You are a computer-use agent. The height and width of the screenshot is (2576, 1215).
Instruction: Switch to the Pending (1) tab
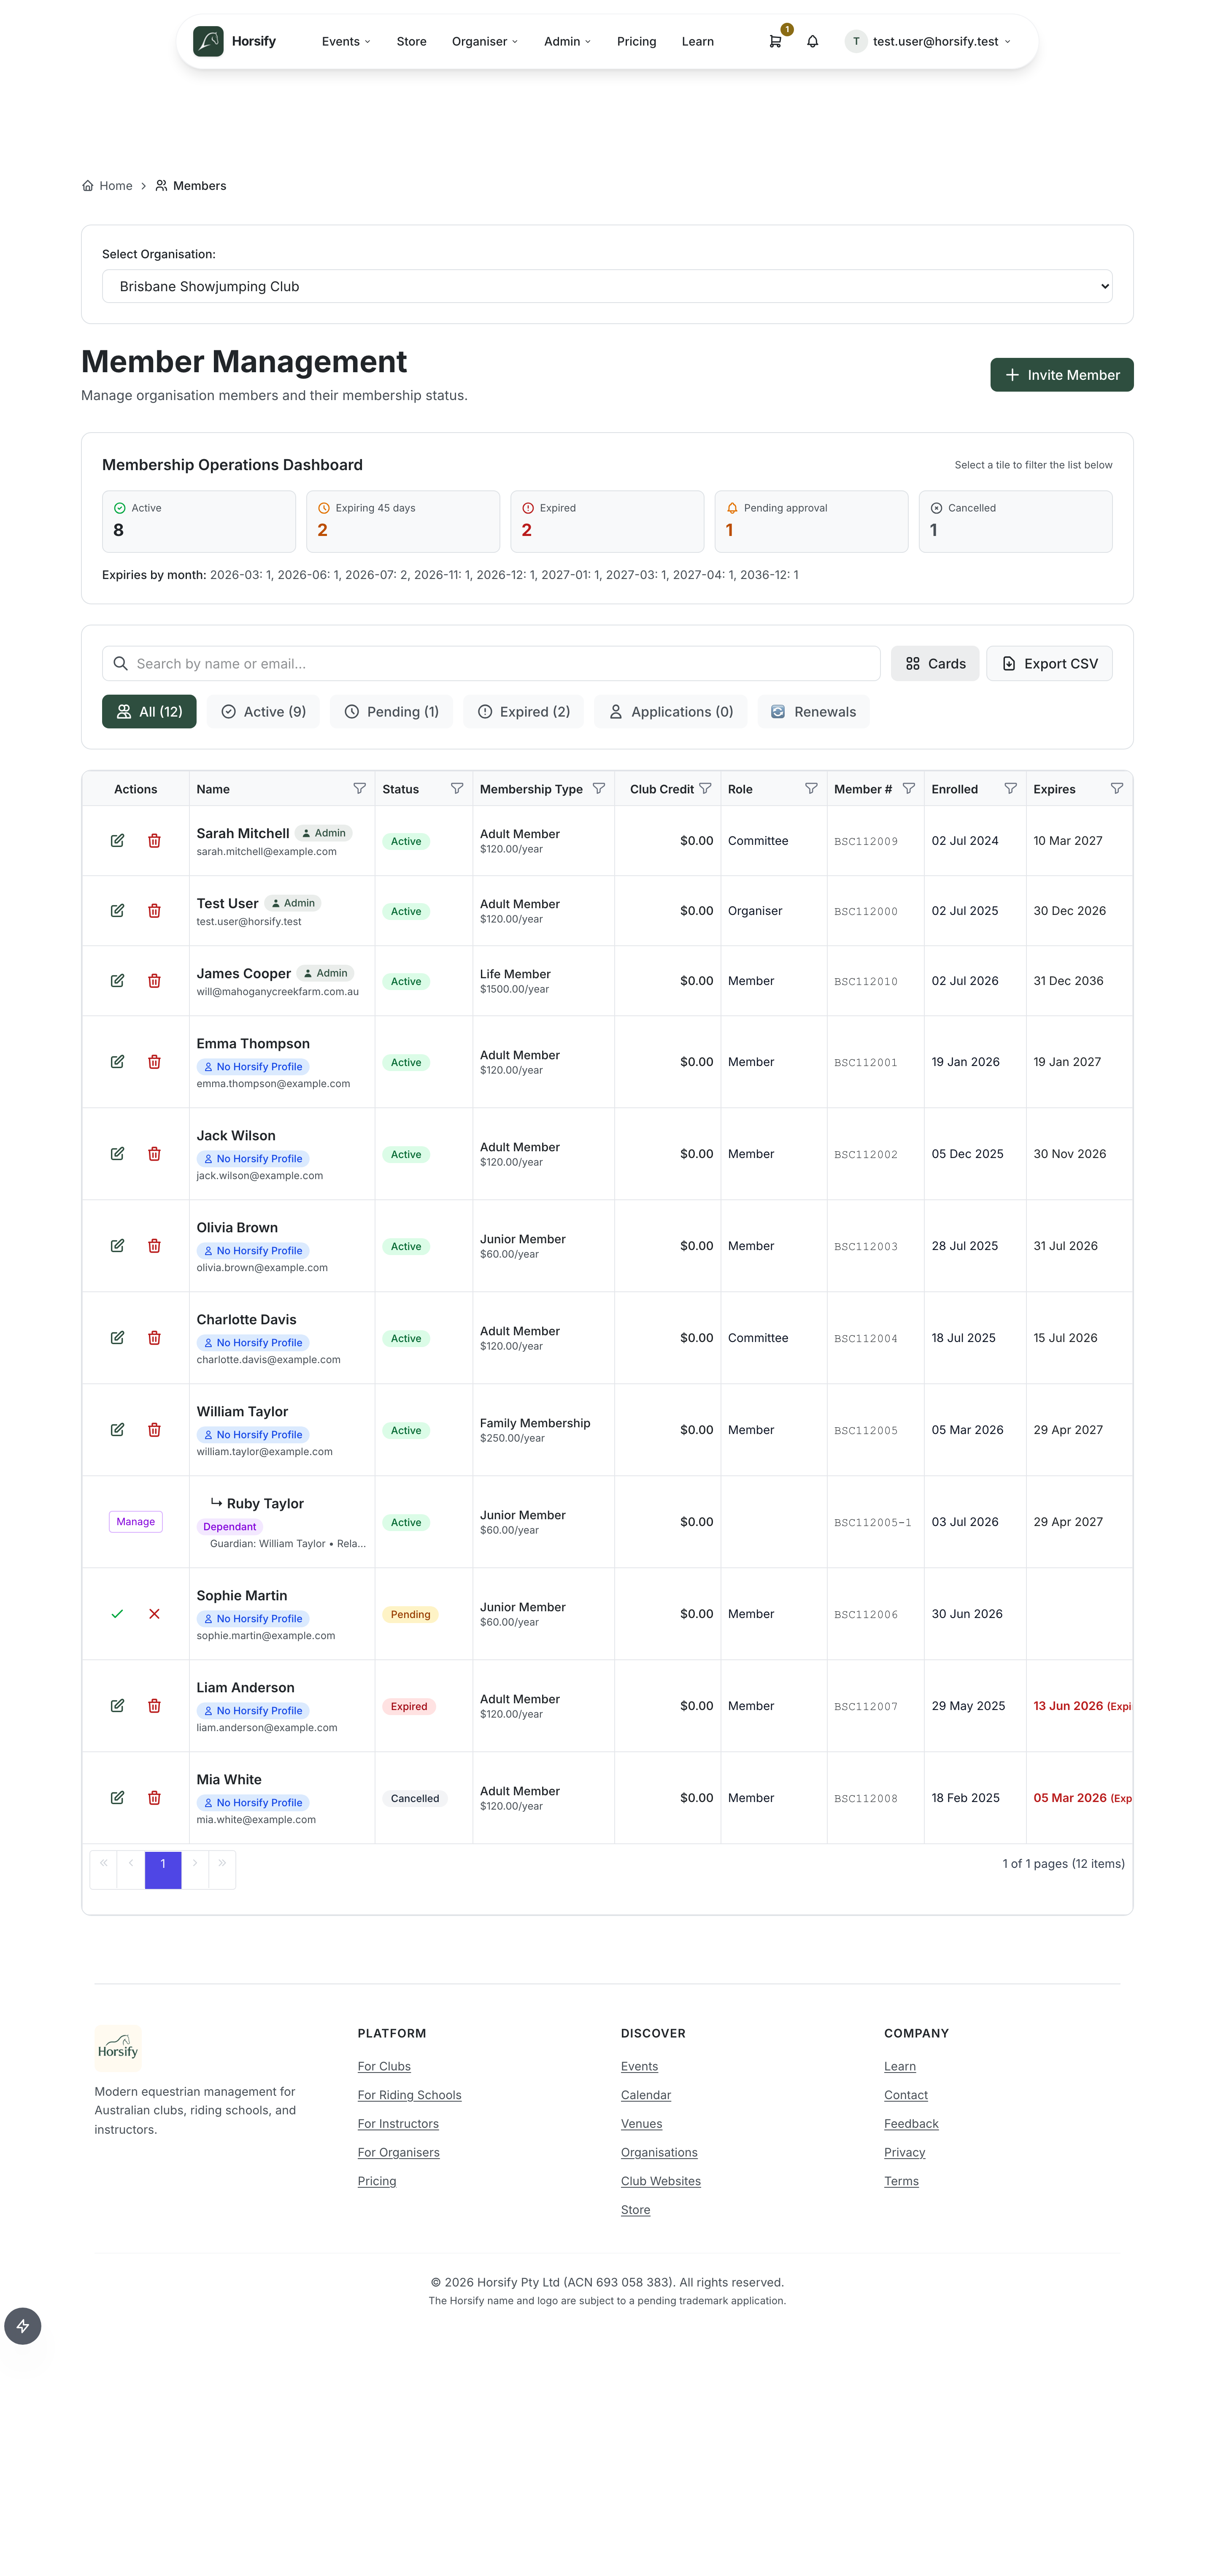coord(391,712)
